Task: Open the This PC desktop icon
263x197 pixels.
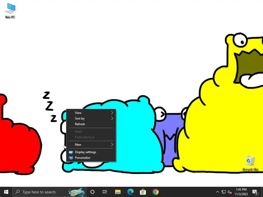Action: click(10, 11)
